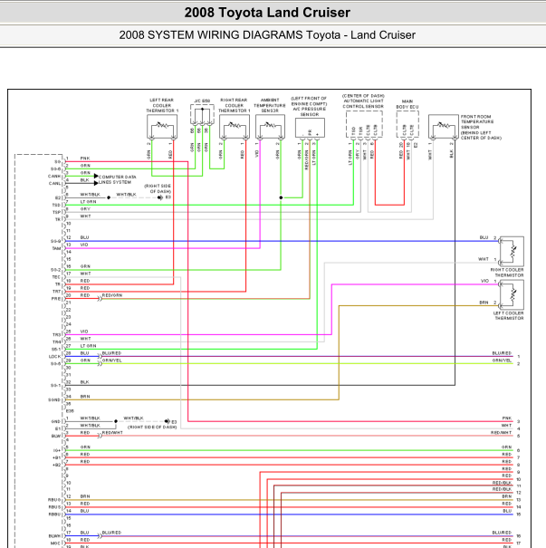
Task: Select the Ambient Temperature Sensor resistor symbol
Action: pyautogui.click(x=270, y=127)
